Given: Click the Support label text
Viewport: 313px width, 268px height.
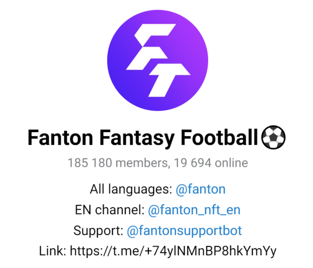Looking at the screenshot, I should tap(98, 231).
